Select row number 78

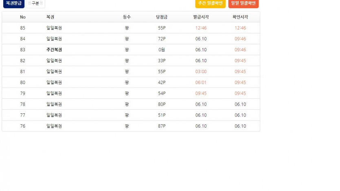tap(23, 104)
